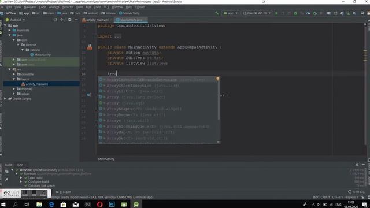
Task: Open Windows Start menu
Action: (x=3, y=204)
